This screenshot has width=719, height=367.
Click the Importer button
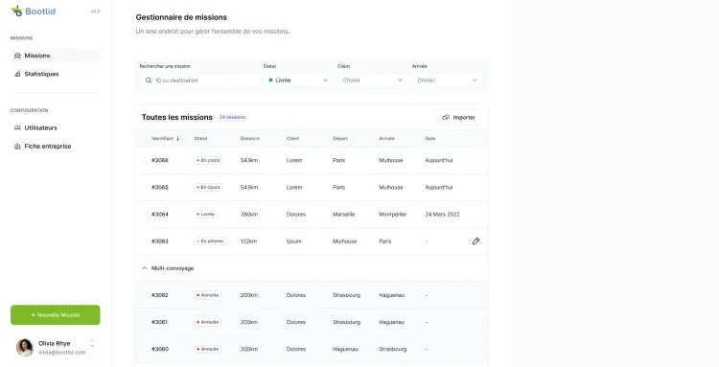[458, 117]
